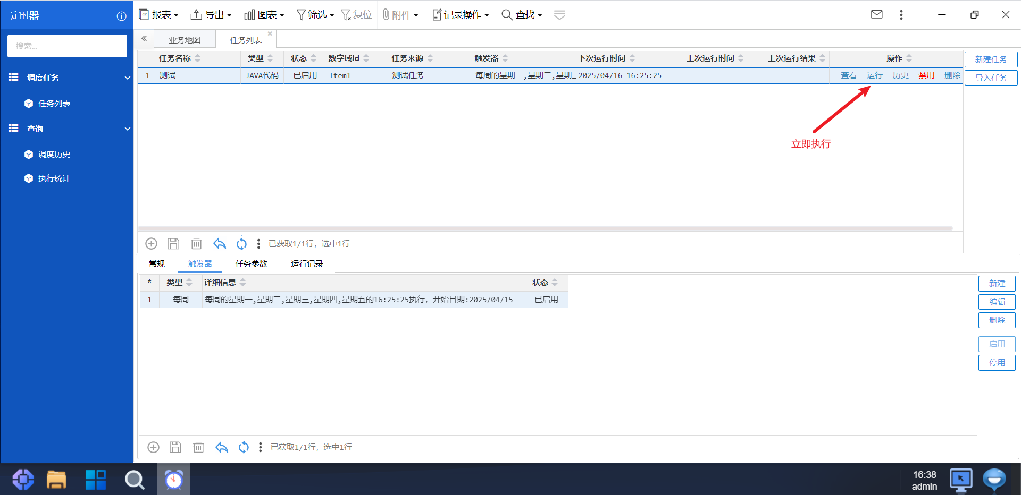Open the 导出 export menu
The image size is (1021, 495).
(211, 15)
